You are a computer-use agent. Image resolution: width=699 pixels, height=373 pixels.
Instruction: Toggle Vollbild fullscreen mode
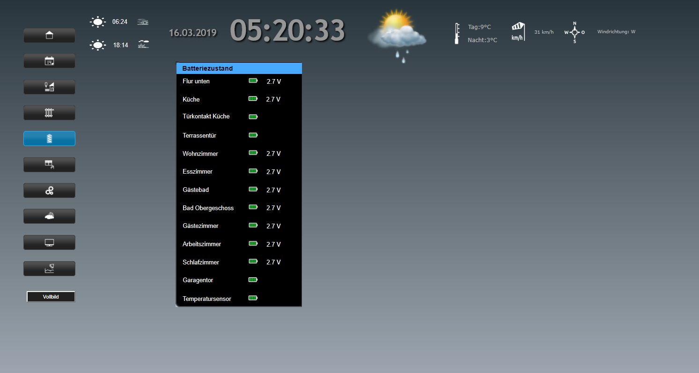click(51, 297)
